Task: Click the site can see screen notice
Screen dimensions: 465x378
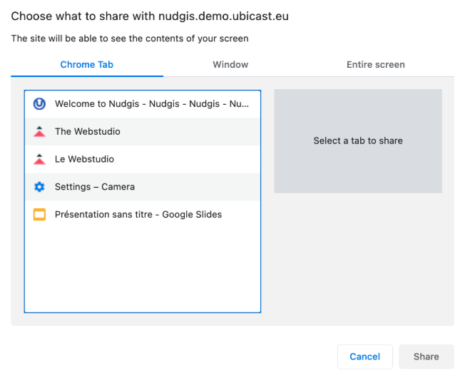Action: pyautogui.click(x=130, y=39)
